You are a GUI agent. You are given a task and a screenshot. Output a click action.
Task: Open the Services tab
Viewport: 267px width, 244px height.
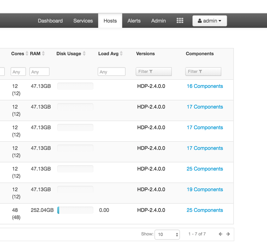(x=83, y=21)
